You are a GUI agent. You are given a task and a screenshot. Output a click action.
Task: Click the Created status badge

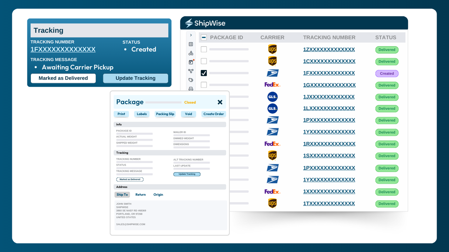tap(387, 73)
